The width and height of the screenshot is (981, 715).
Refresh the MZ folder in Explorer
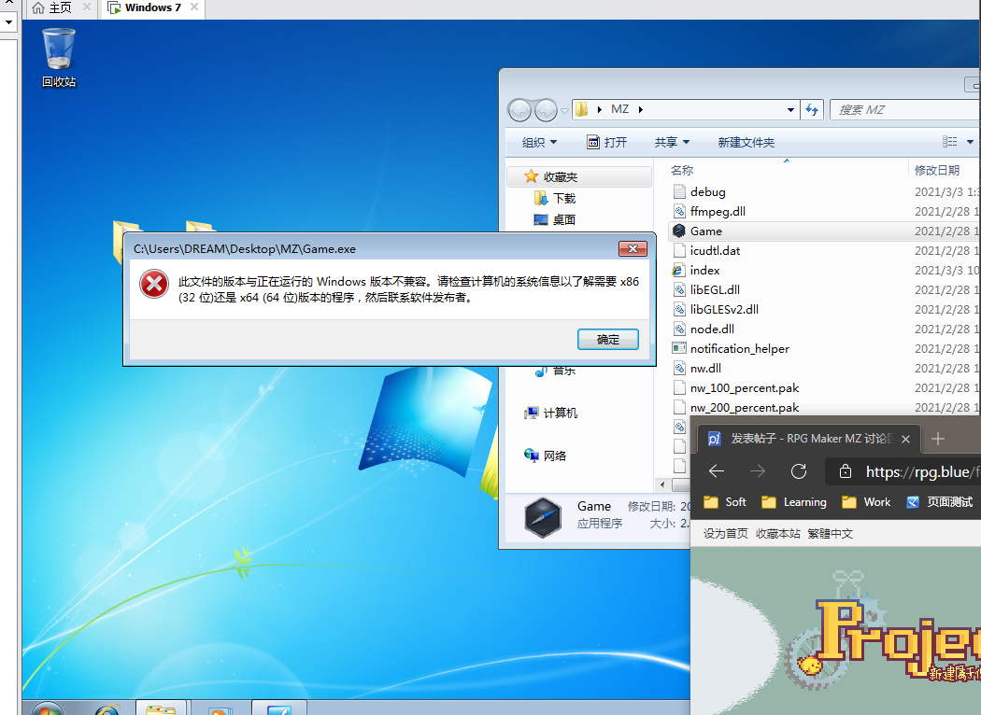[812, 109]
